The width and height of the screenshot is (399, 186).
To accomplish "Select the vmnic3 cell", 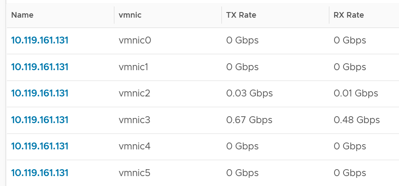I will click(x=134, y=120).
